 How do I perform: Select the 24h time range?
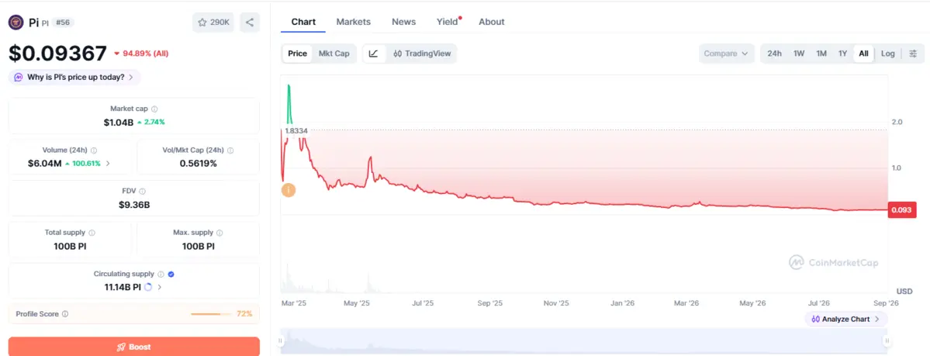coord(774,54)
